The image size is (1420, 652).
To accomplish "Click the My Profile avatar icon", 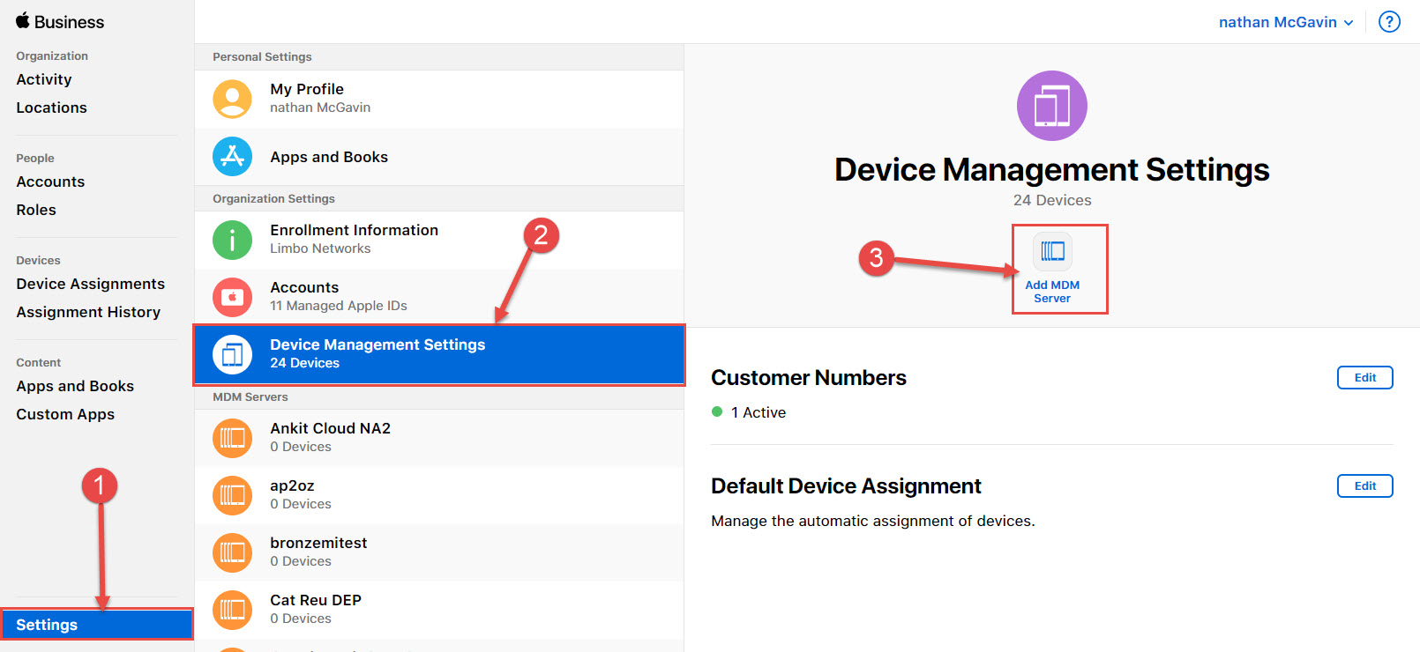I will pos(232,99).
